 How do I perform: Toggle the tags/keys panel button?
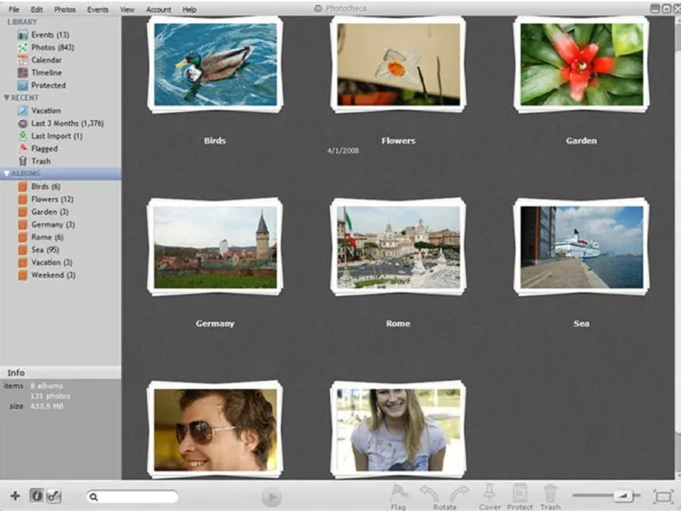(x=54, y=496)
